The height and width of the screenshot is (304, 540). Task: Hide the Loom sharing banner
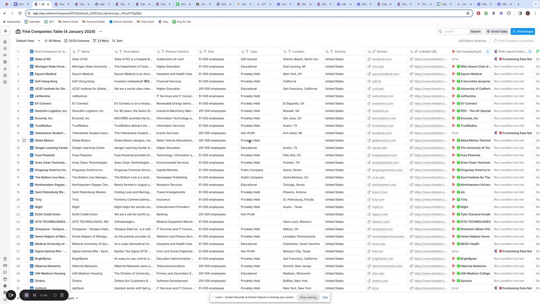point(325,297)
